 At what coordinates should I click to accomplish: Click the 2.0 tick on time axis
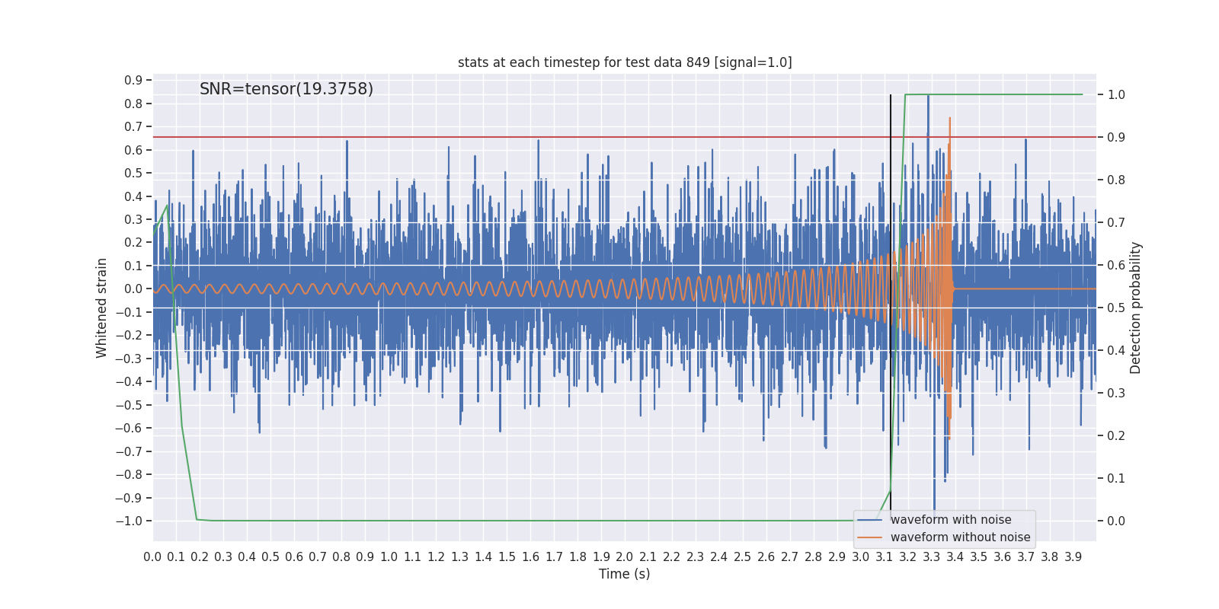[625, 557]
